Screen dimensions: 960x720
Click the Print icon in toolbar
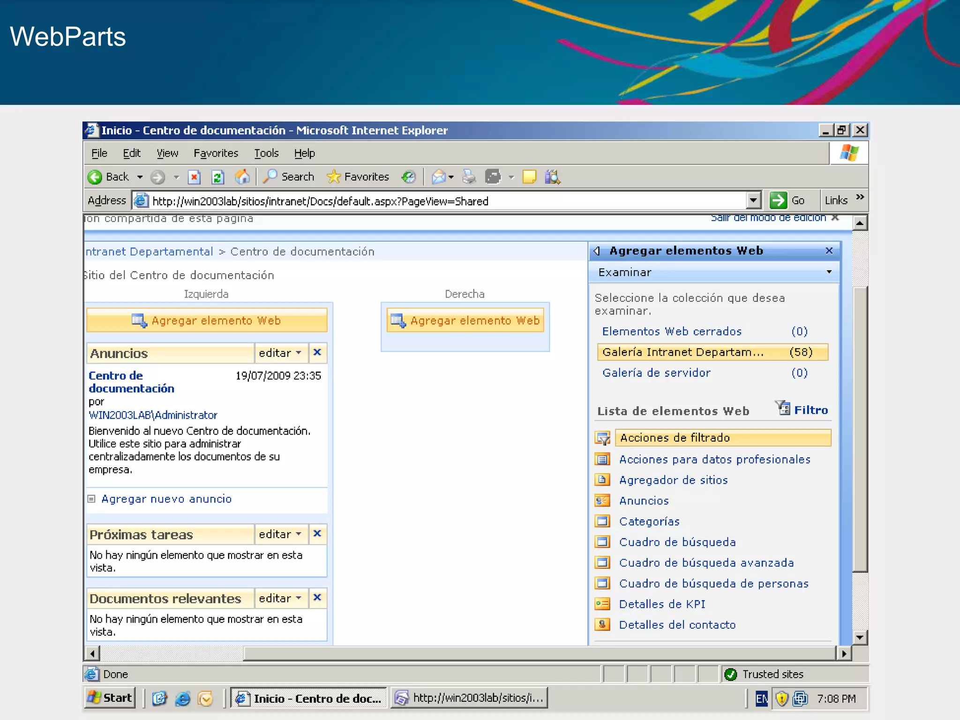point(469,177)
